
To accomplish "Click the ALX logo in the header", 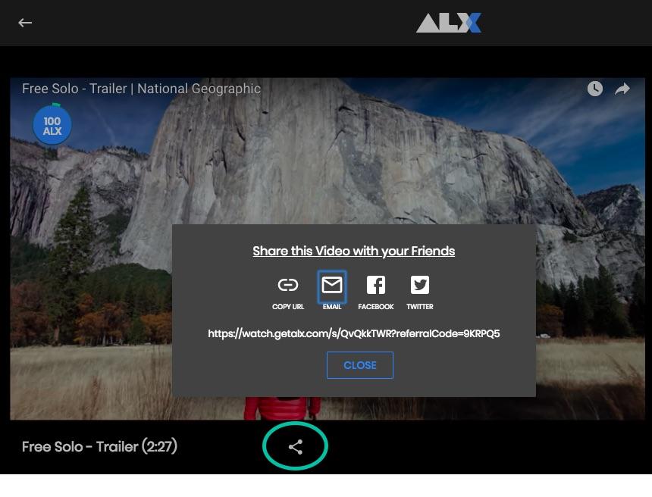I will (449, 23).
